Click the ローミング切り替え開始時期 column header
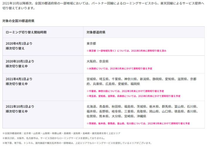The height and width of the screenshot is (147, 207). pyautogui.click(x=26, y=32)
